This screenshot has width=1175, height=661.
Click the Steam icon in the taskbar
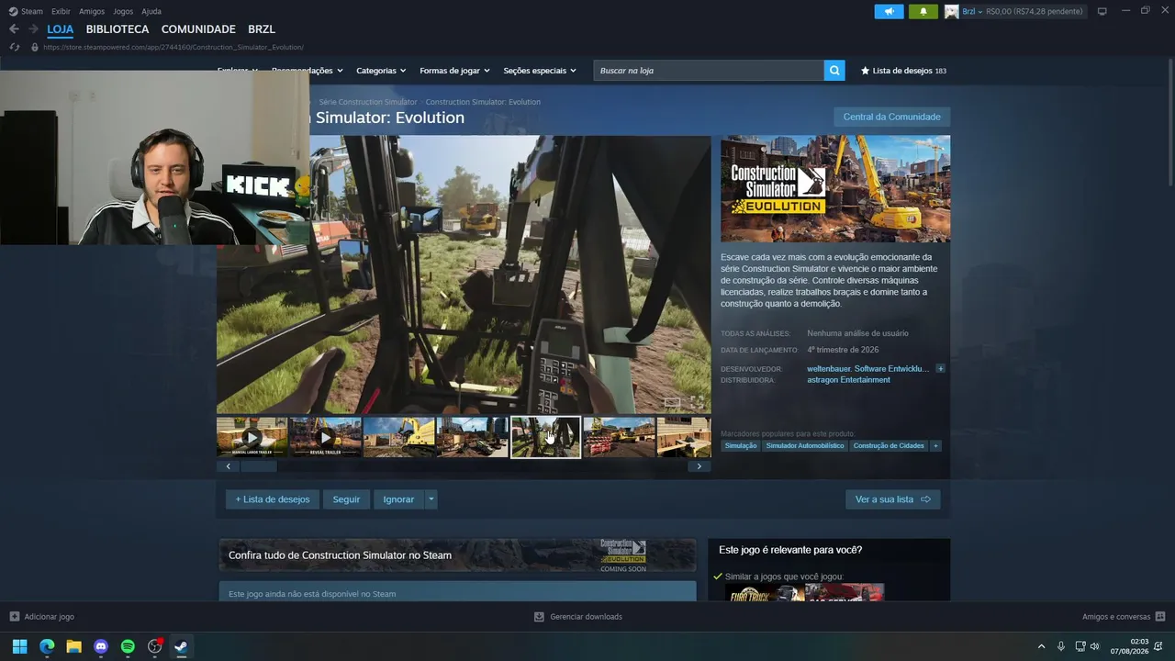[x=182, y=646]
